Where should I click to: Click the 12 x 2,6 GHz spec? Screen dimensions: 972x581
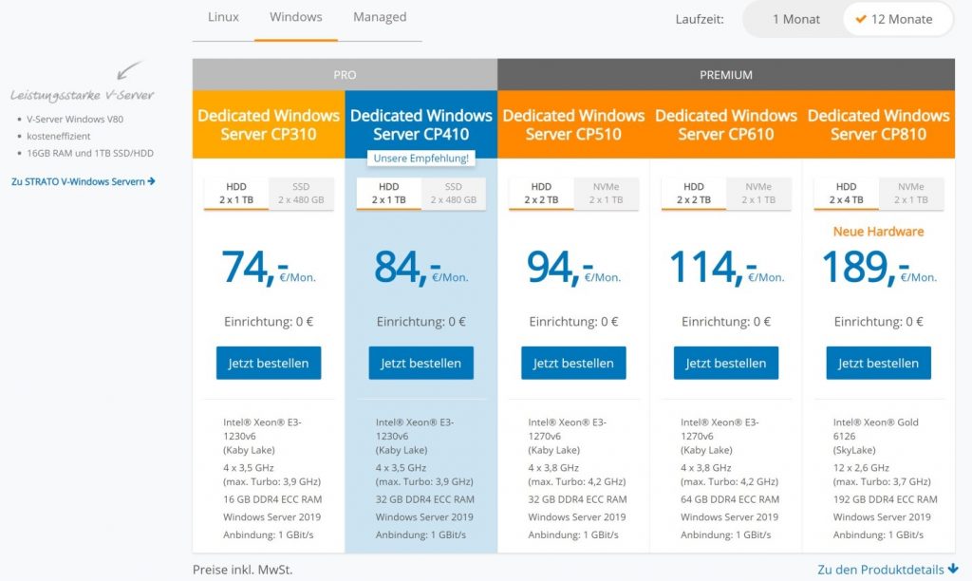[x=861, y=467]
